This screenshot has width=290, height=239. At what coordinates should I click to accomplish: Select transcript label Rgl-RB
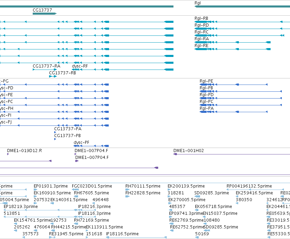[x=201, y=18]
